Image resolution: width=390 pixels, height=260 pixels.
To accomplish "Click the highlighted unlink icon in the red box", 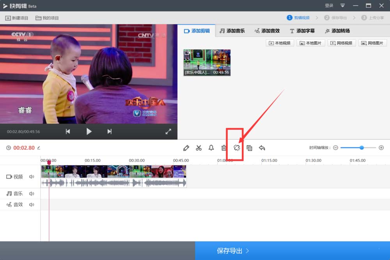I will [x=236, y=148].
